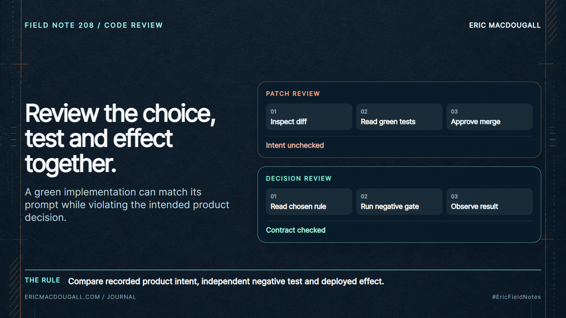
Task: Click the Compare recorded product intent sentence
Action: point(226,281)
